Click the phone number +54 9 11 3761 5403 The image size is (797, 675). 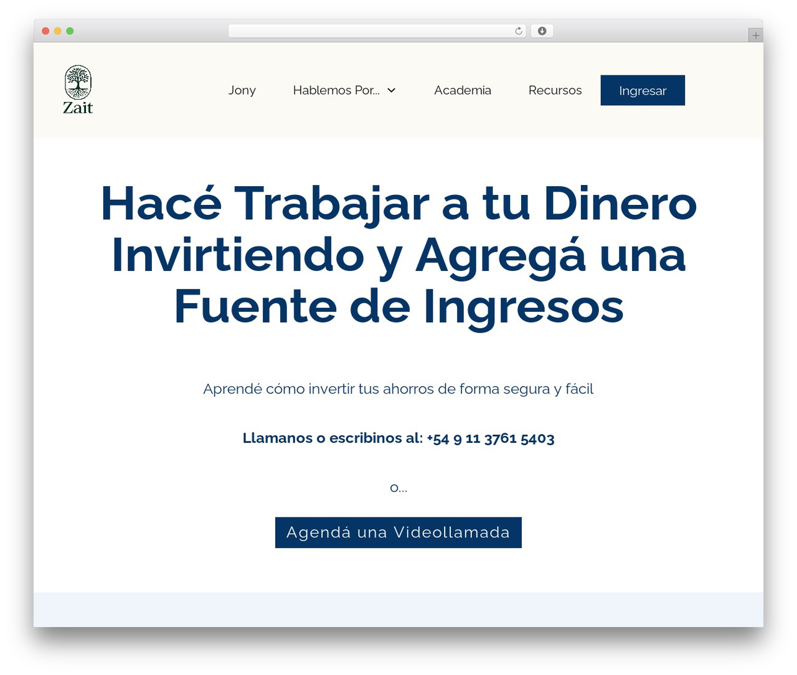(491, 438)
